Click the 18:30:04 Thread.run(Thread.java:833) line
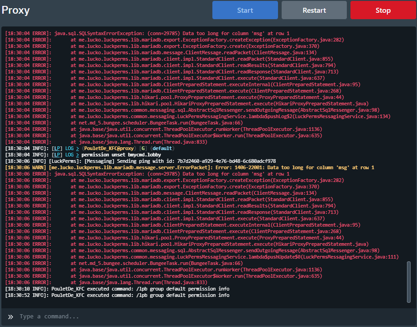Screen dimensions: 417x327 [106, 142]
